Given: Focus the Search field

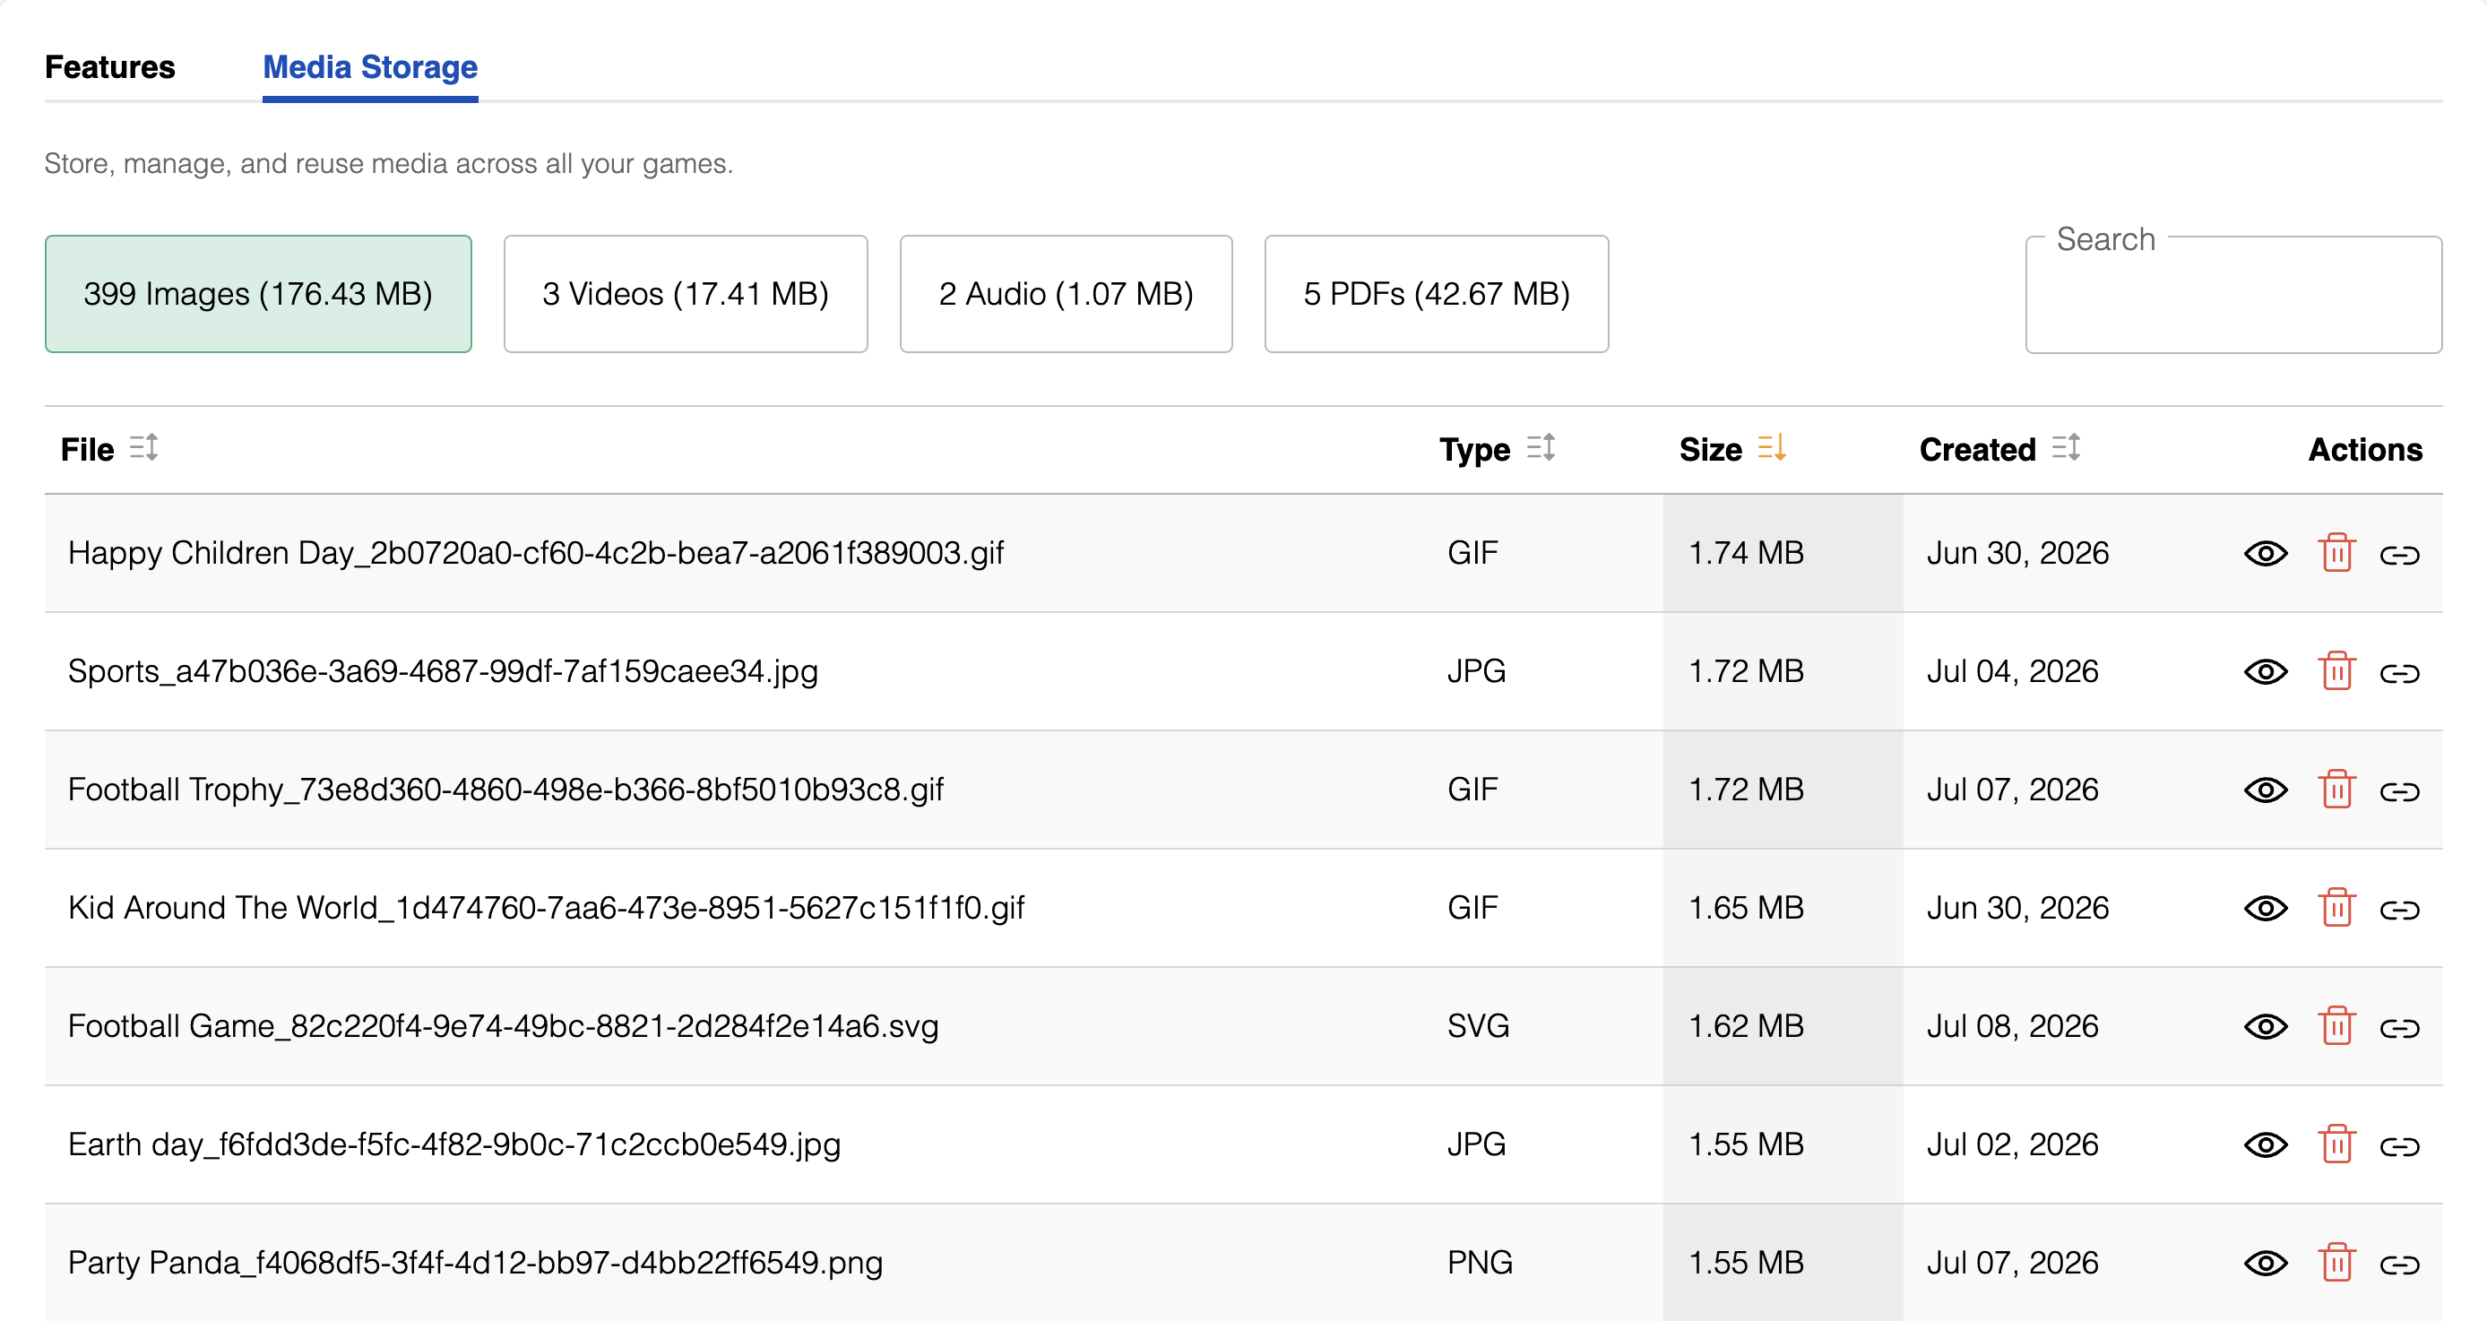Looking at the screenshot, I should point(2233,296).
